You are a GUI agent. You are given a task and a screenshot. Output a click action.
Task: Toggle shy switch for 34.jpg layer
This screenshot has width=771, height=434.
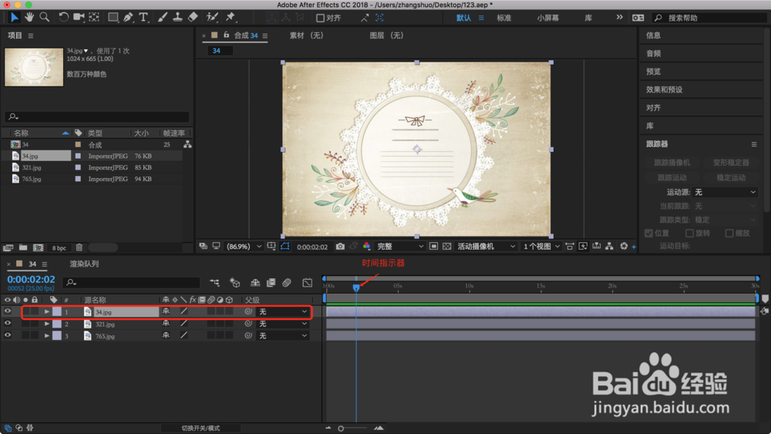click(x=167, y=311)
